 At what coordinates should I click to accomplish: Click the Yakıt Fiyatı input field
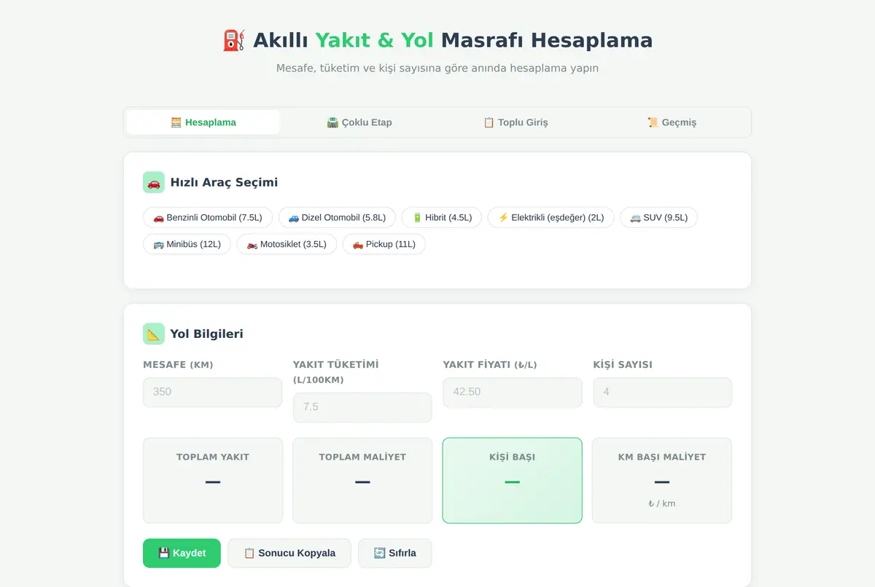(x=513, y=392)
